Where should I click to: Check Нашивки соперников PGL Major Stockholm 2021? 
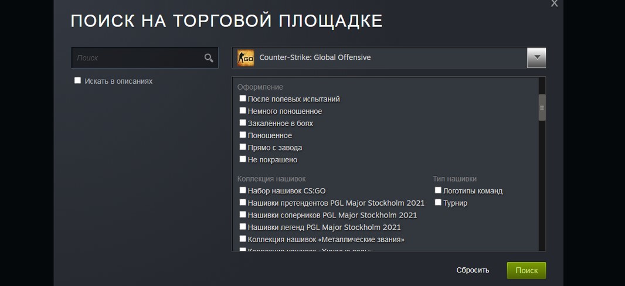(x=242, y=215)
